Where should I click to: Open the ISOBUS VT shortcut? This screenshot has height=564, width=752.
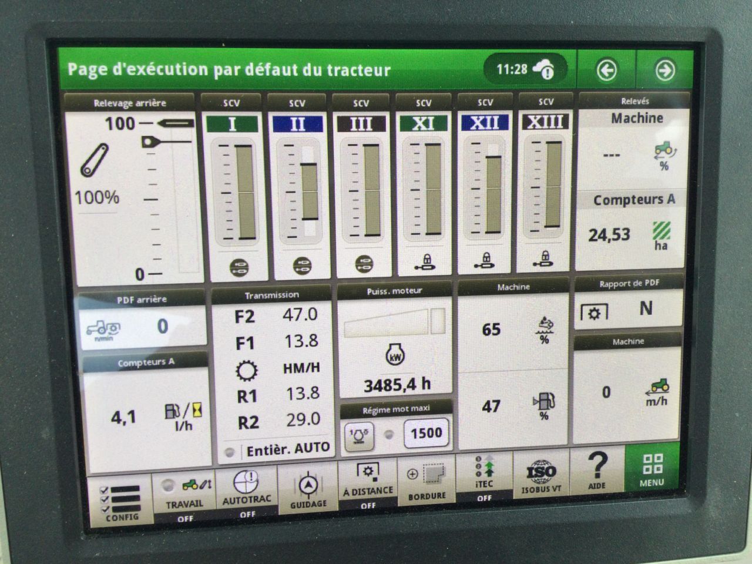click(x=540, y=476)
